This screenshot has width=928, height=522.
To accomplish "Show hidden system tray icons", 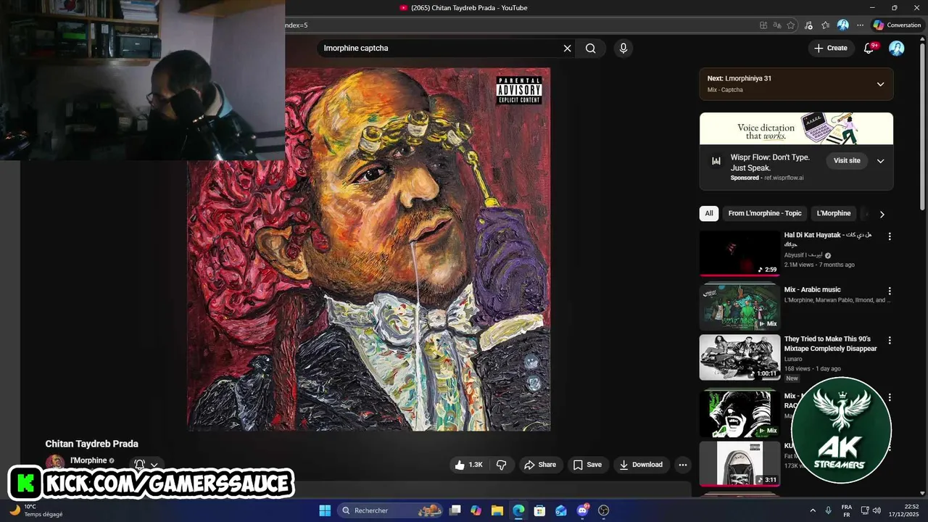I will (x=812, y=510).
